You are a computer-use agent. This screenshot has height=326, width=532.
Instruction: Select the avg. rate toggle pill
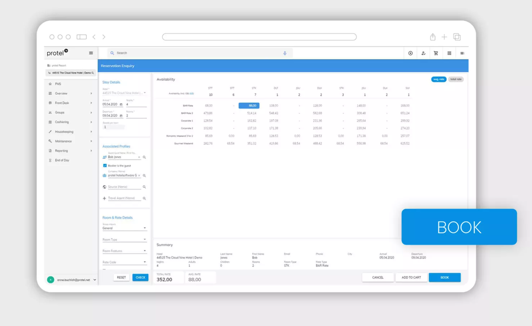tap(439, 79)
